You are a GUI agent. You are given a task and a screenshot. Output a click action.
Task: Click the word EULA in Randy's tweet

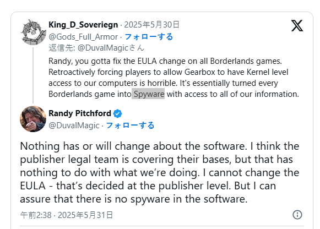(32, 186)
